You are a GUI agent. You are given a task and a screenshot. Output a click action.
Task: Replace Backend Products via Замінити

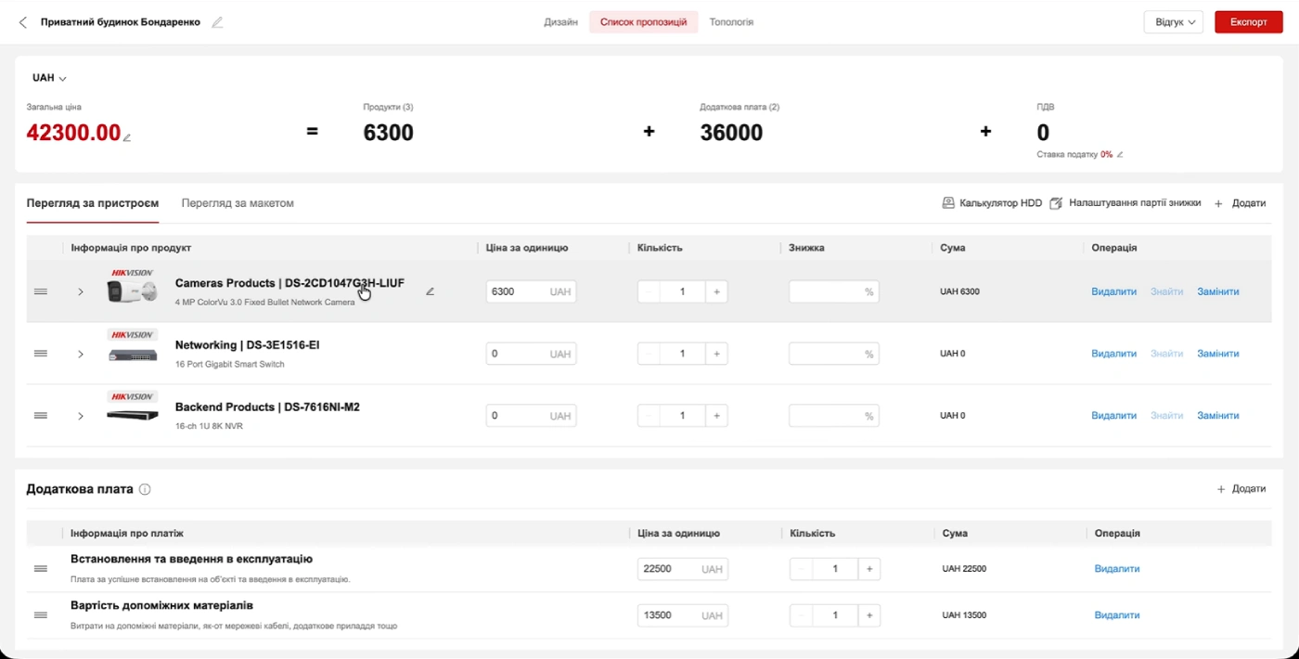pos(1218,416)
